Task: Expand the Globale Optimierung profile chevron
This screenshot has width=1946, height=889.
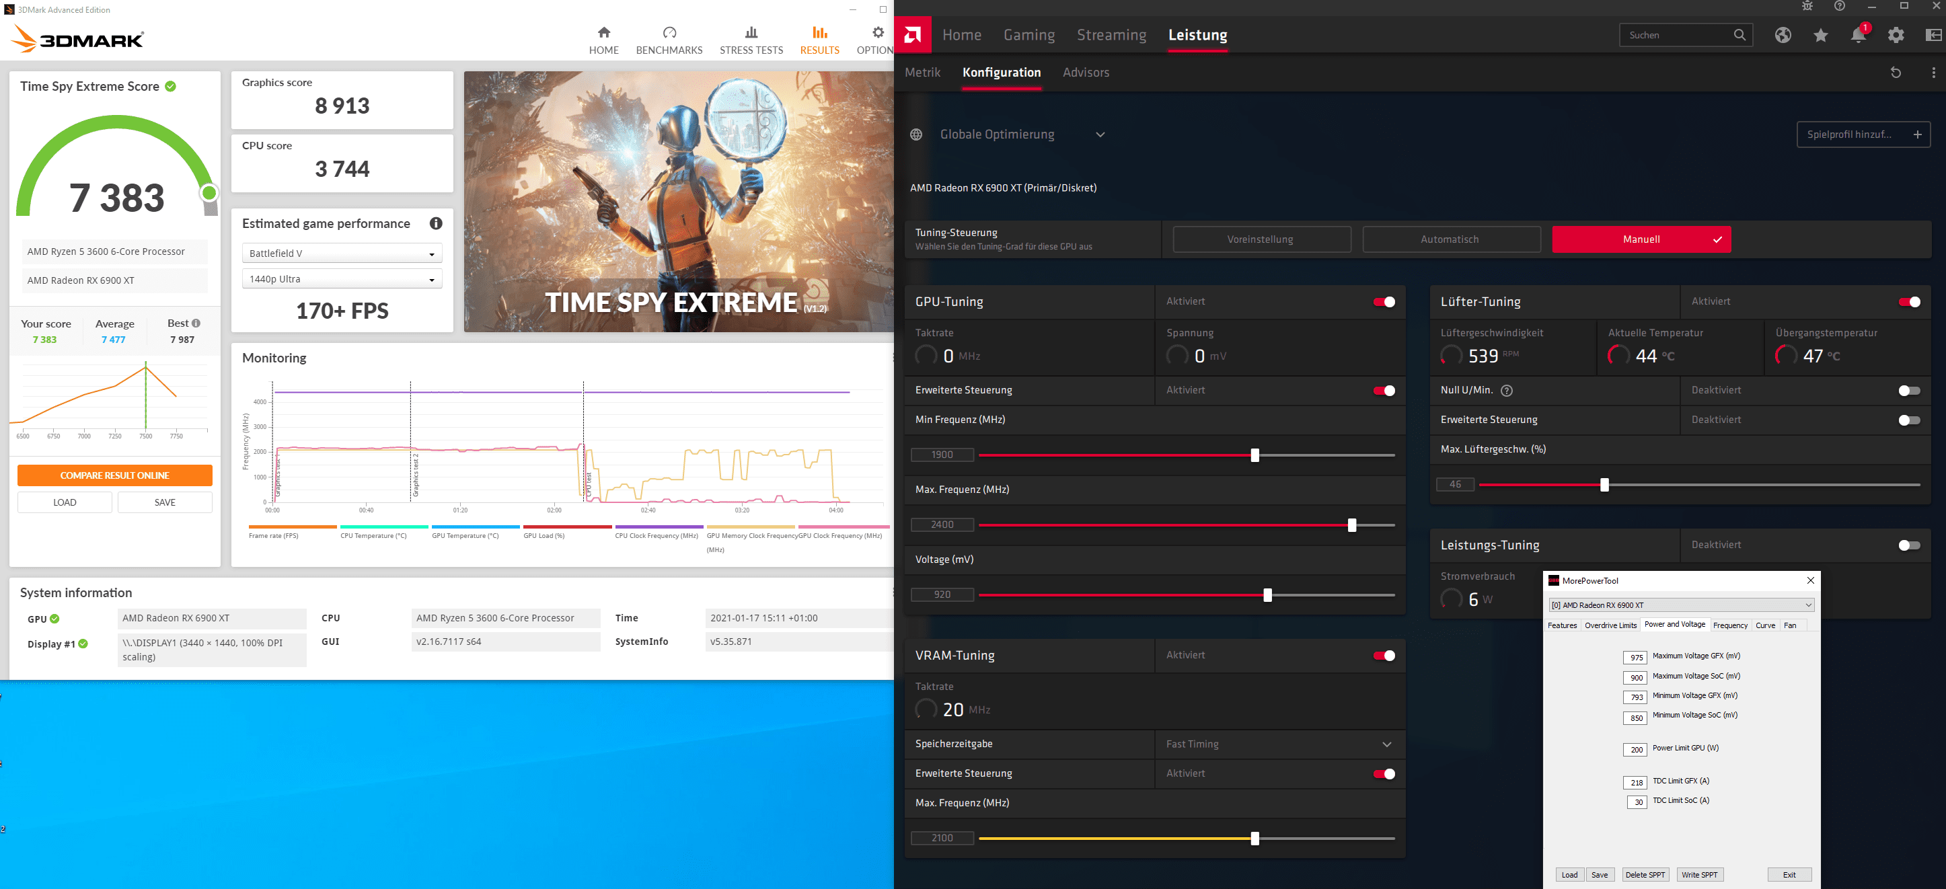Action: click(x=1100, y=134)
